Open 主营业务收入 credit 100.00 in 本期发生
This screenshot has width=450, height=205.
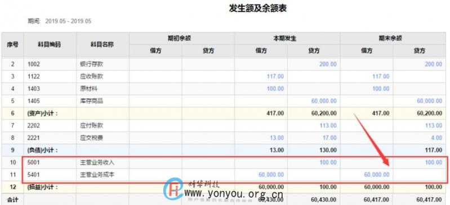(328, 163)
